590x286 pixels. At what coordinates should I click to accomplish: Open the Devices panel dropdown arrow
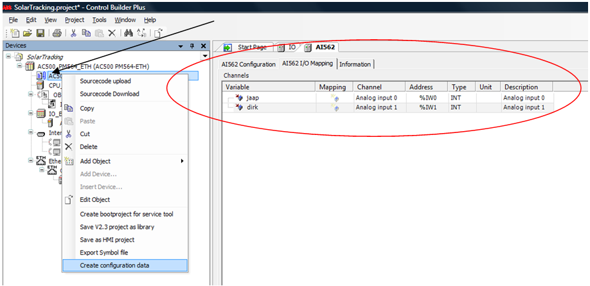(x=181, y=46)
